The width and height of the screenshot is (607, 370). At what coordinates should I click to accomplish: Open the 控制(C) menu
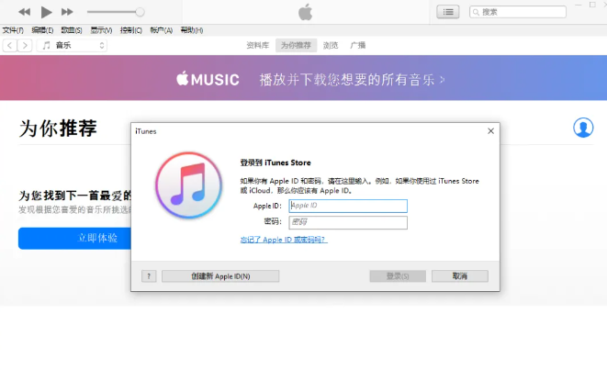click(130, 30)
